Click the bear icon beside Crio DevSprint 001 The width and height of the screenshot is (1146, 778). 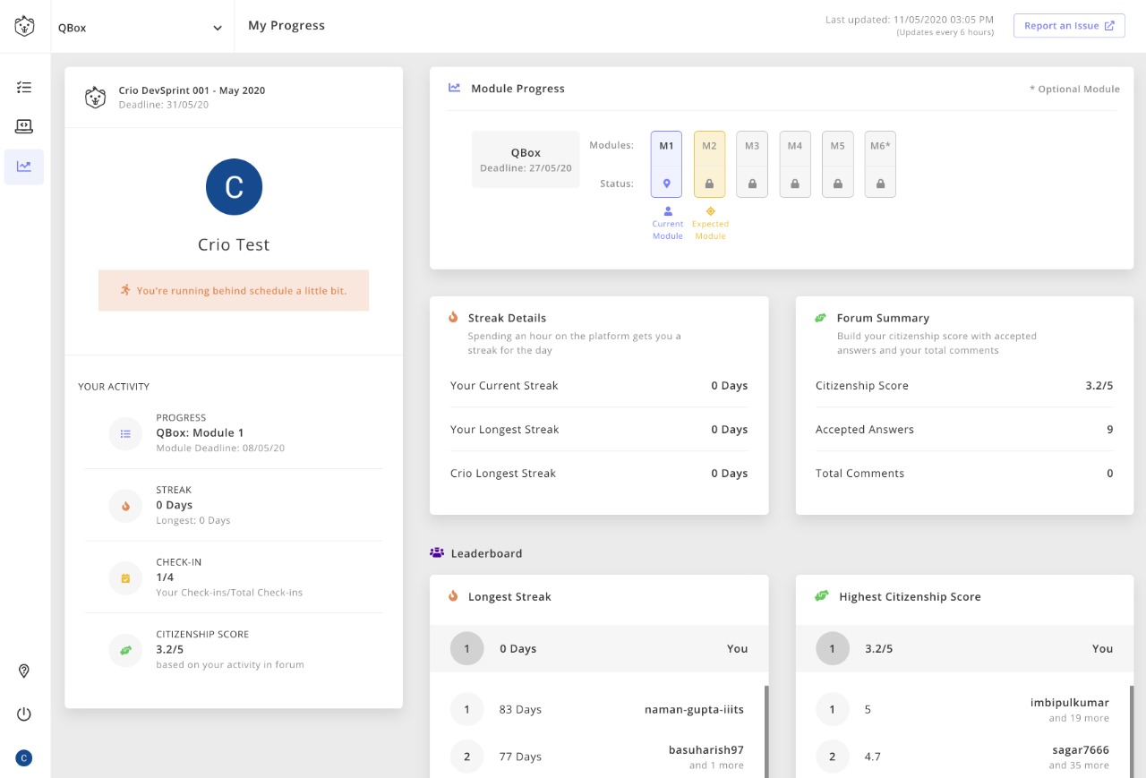pos(95,97)
